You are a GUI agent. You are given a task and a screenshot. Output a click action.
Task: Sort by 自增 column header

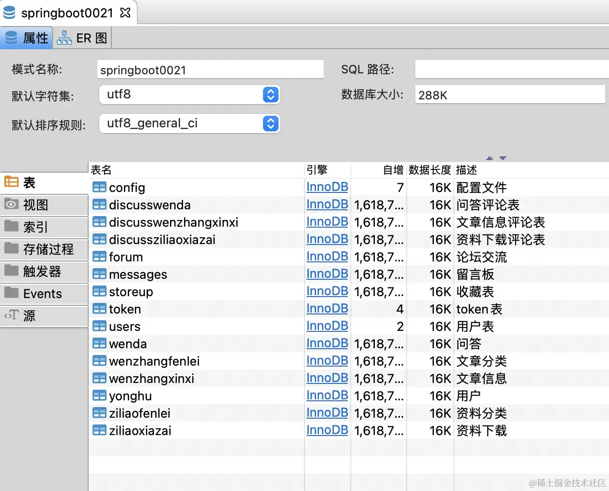[x=379, y=170]
